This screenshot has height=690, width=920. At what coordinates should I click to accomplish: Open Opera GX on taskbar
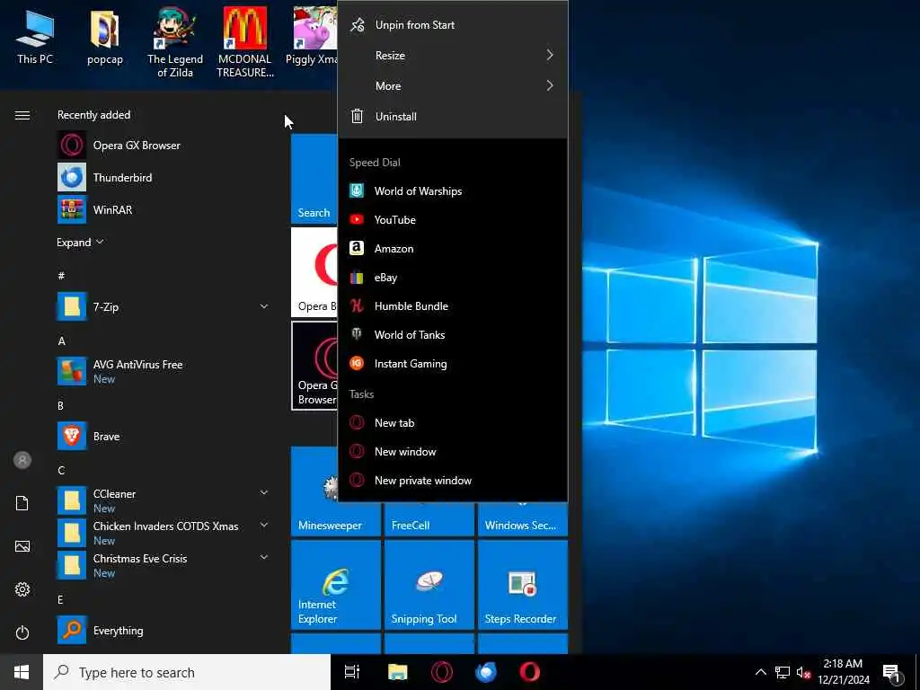point(442,672)
